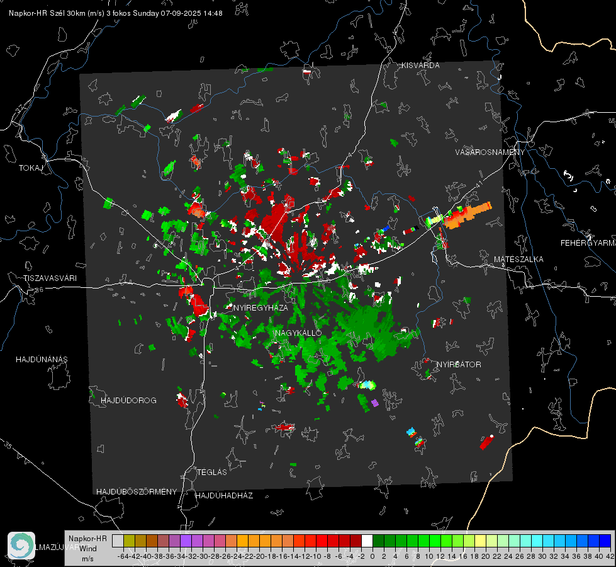The height and width of the screenshot is (567, 616).
Task: Select the bright green swatch between 10 and 12
Action: [x=435, y=541]
